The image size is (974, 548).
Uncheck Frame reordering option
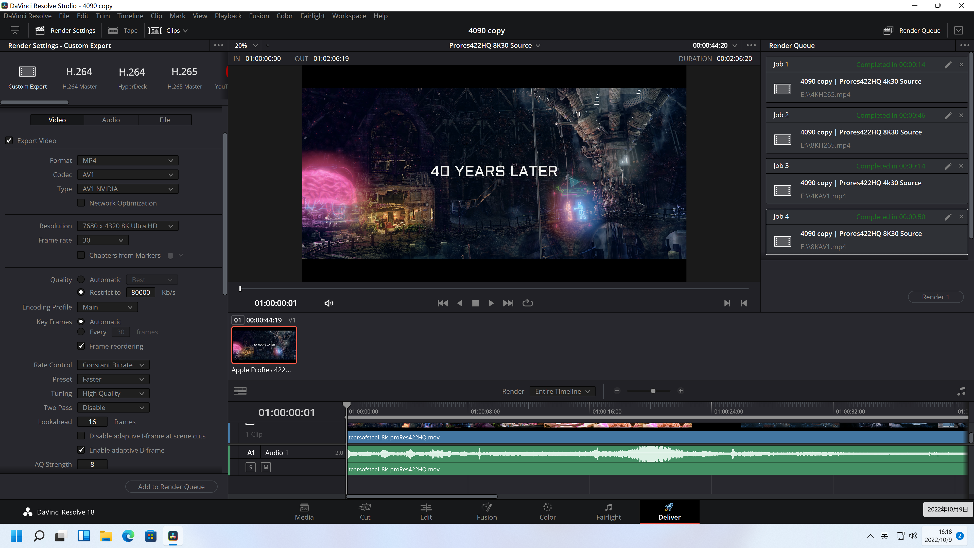[x=81, y=346]
